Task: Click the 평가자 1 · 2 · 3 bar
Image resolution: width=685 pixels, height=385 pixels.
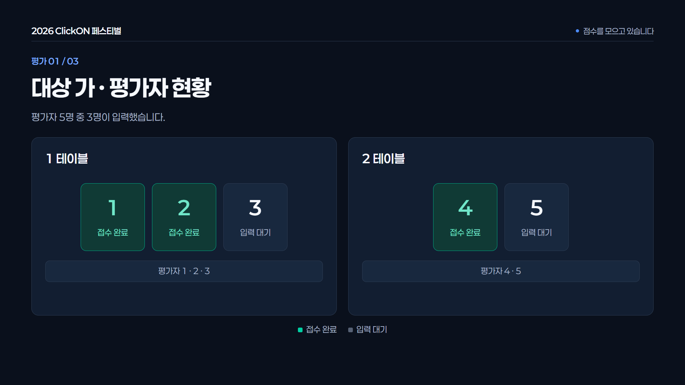Action: coord(184,271)
